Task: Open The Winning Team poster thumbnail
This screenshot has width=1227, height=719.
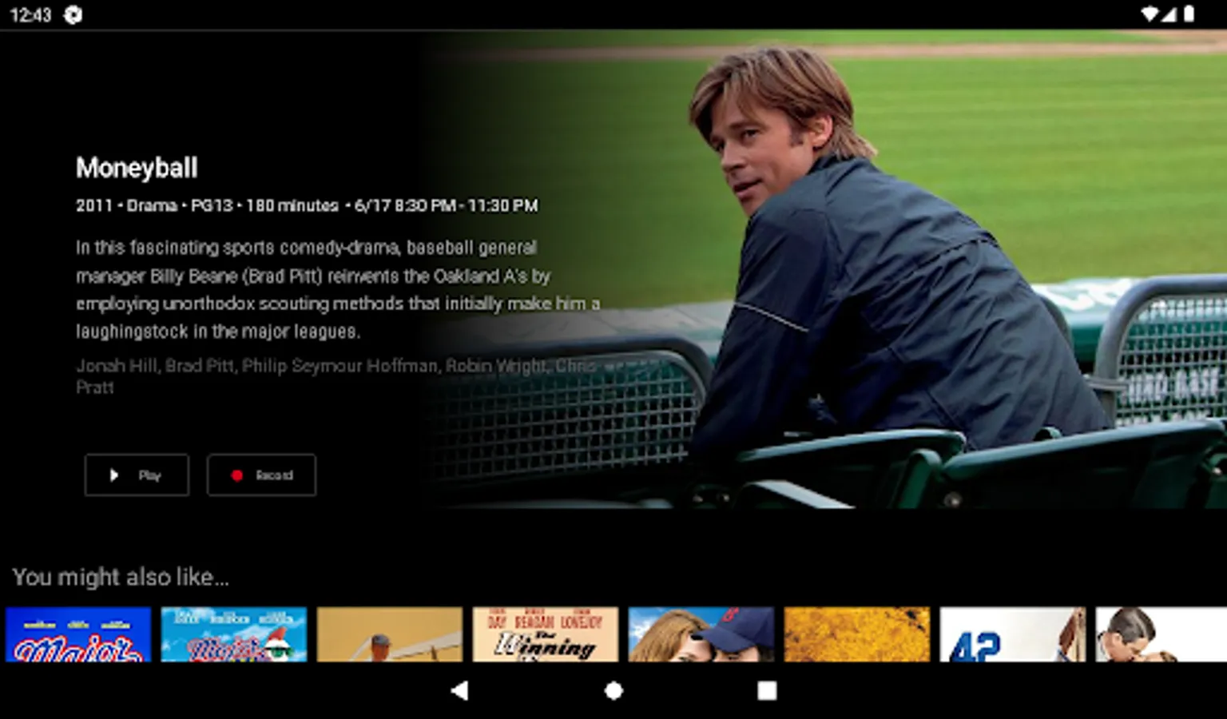Action: point(546,634)
